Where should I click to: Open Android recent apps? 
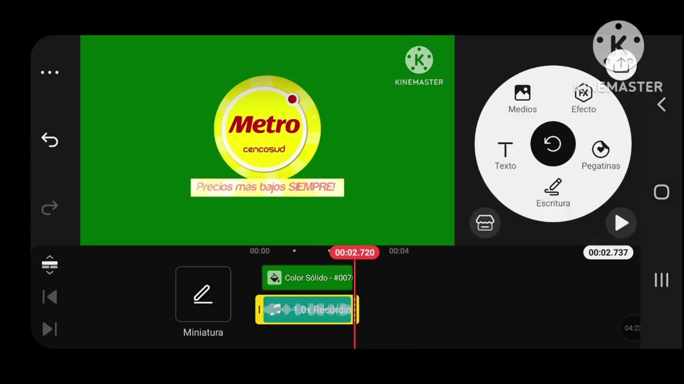click(662, 280)
